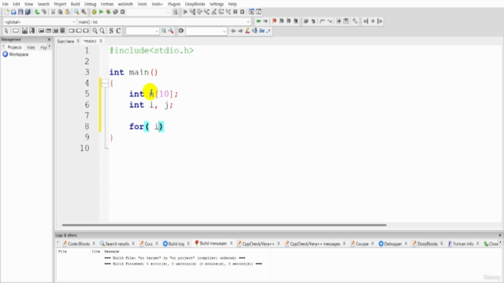The image size is (504, 283).
Task: Toggle bookmark with the red flag icon
Action: click(x=275, y=21)
